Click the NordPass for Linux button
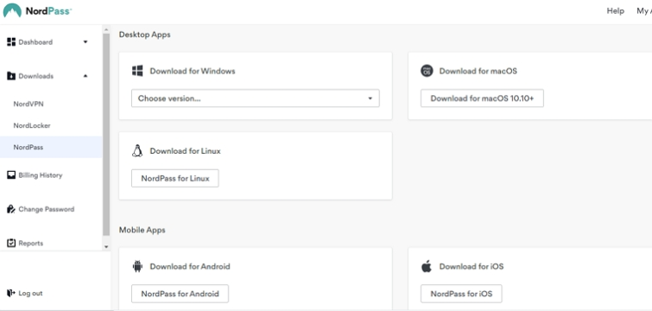Image resolution: width=652 pixels, height=311 pixels. point(175,178)
